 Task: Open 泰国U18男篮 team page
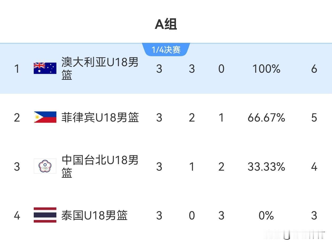click(x=94, y=215)
